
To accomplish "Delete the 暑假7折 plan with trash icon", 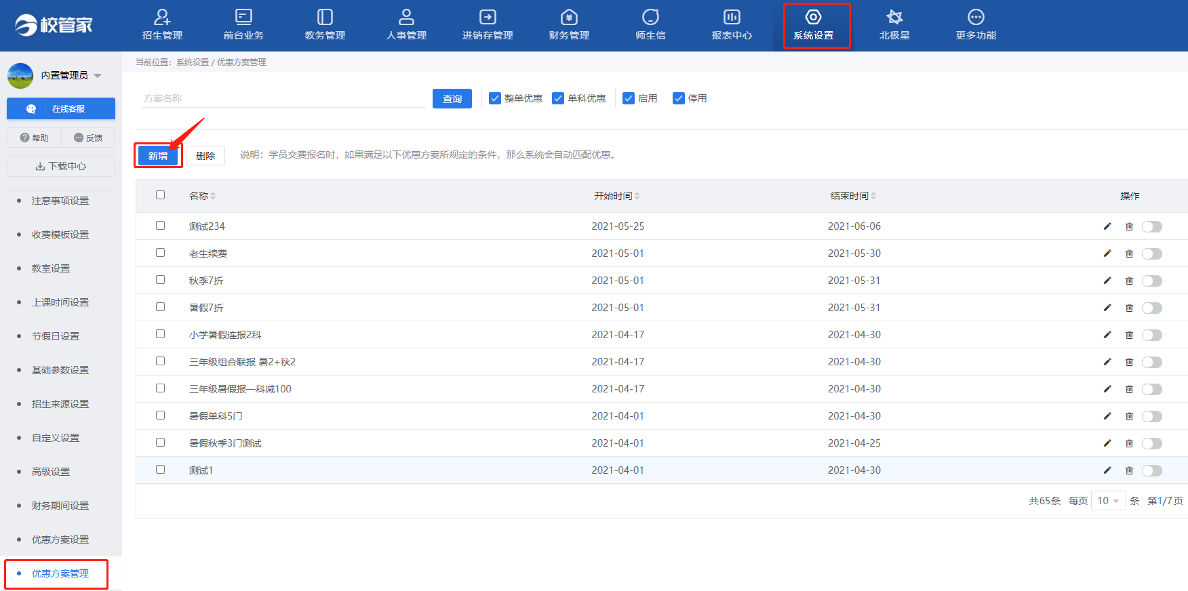I will (x=1129, y=308).
